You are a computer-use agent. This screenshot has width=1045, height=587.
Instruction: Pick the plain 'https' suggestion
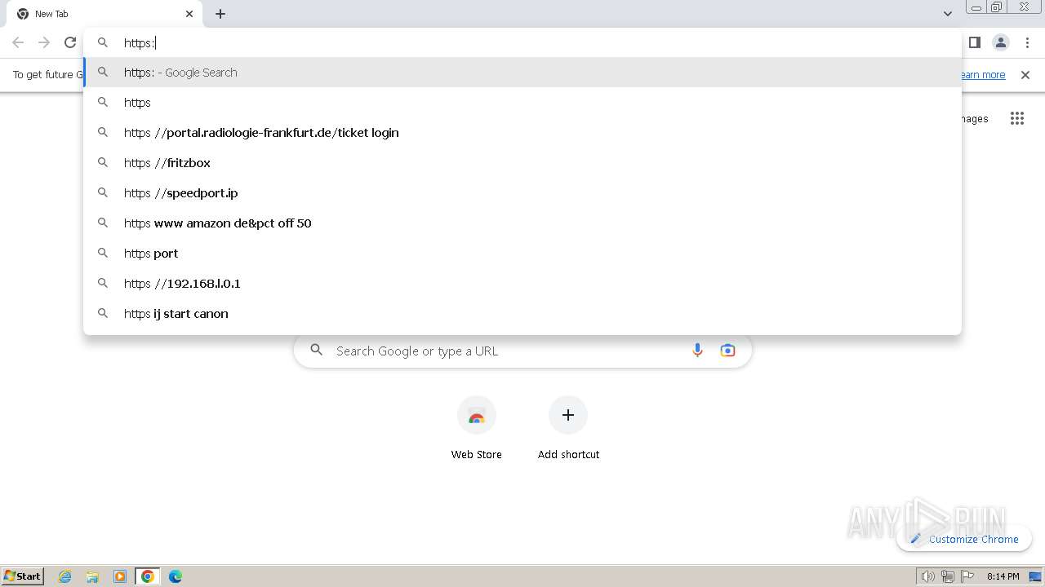(522, 103)
